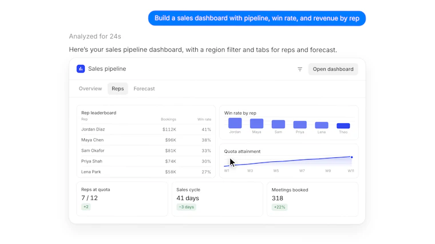The height and width of the screenshot is (244, 435).
Task: Click the Win rate by rep heading
Action: tap(240, 113)
